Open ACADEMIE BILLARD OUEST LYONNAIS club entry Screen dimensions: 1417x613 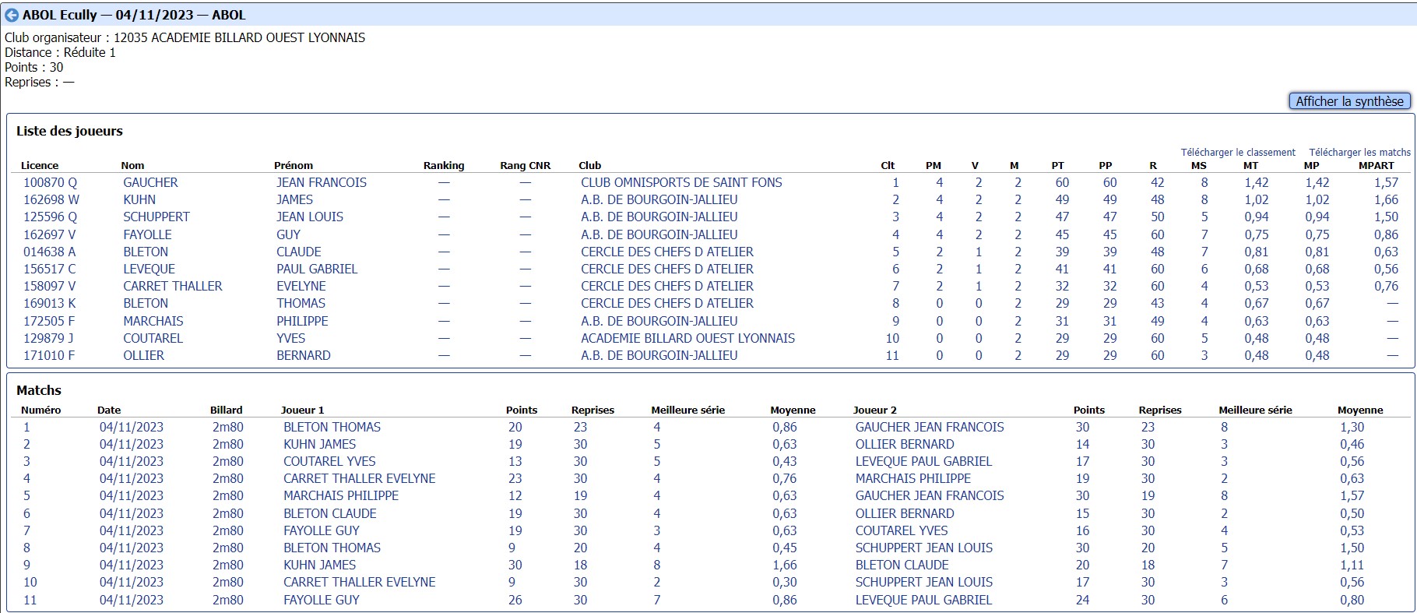687,338
